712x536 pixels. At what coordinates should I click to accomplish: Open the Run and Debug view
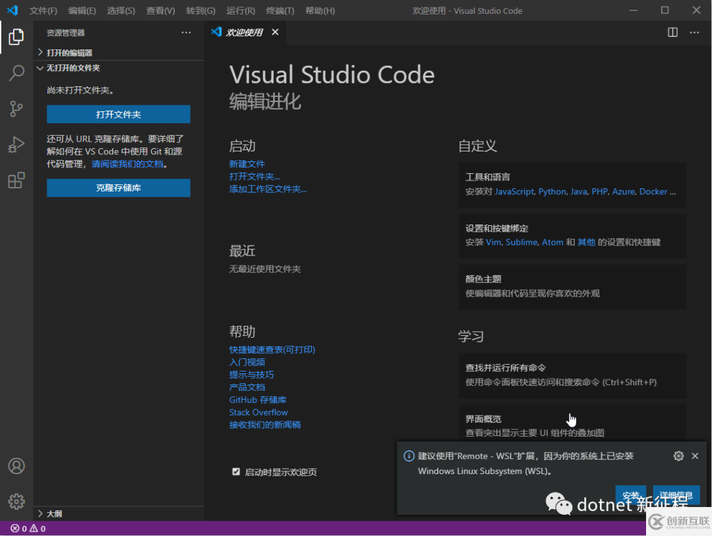tap(16, 144)
